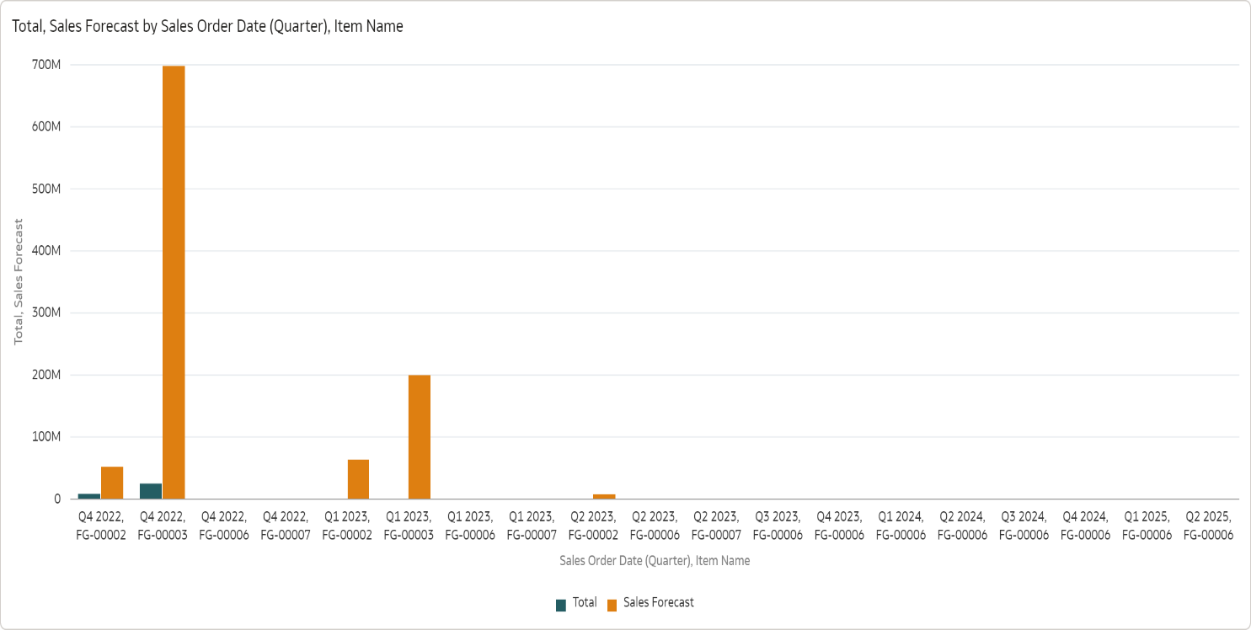The height and width of the screenshot is (630, 1251).
Task: Select the Total bar for Q4 2022, FG-00002
Action: 89,496
